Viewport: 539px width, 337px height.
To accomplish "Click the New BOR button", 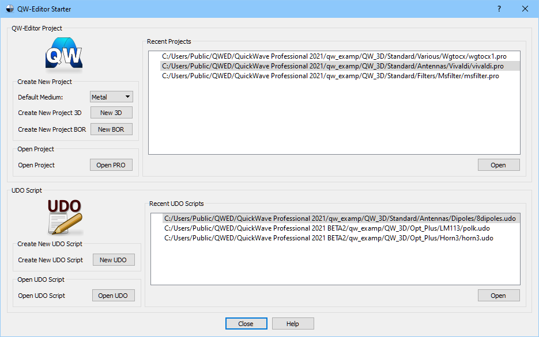I will pyautogui.click(x=111, y=129).
